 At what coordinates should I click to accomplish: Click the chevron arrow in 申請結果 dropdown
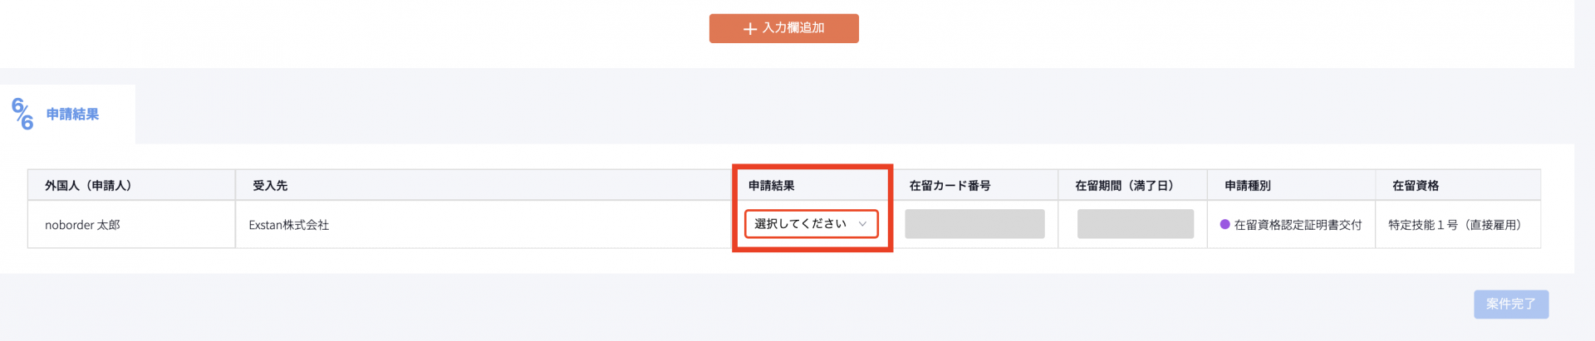pyautogui.click(x=862, y=224)
